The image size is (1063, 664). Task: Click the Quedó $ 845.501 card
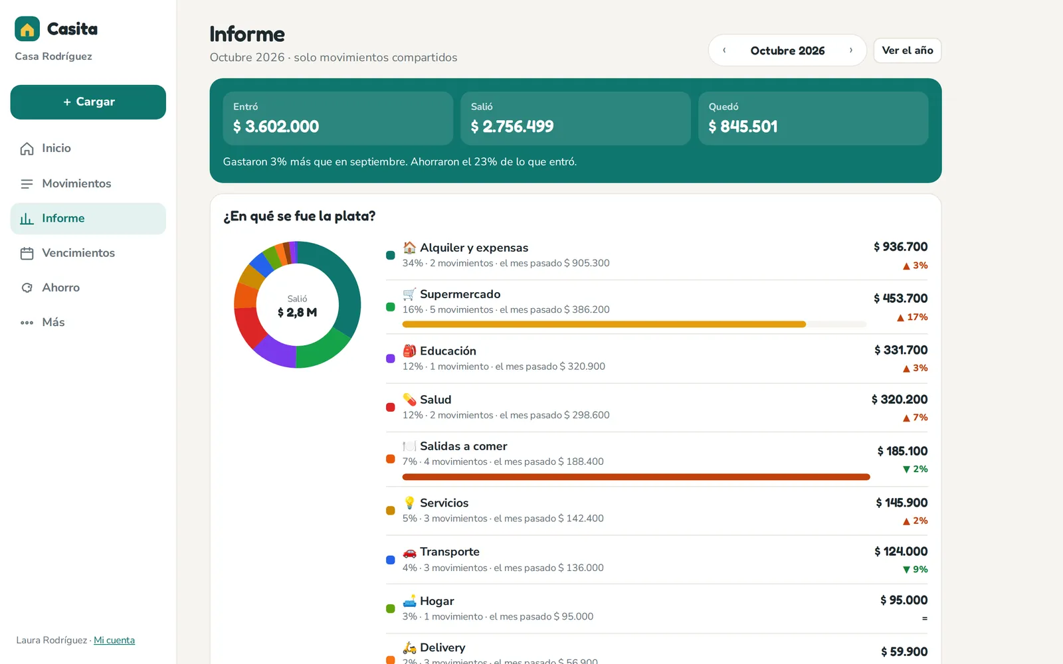click(813, 118)
